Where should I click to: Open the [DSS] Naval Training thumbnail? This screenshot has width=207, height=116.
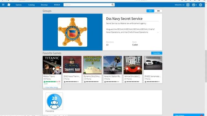pyautogui.click(x=72, y=64)
